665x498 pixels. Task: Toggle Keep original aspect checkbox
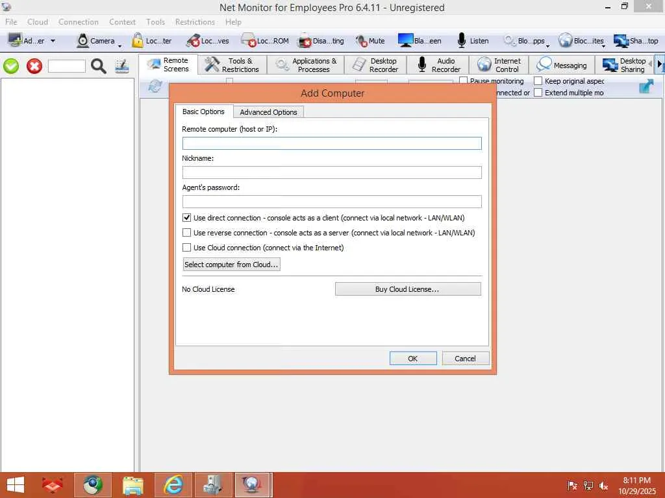pos(538,80)
